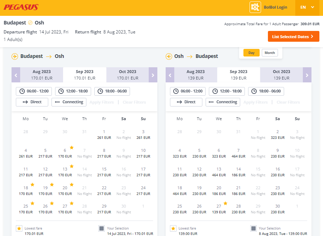The height and width of the screenshot is (236, 323).
Task: Select Aug 2023 tab in return calendar
Action: pyautogui.click(x=196, y=75)
